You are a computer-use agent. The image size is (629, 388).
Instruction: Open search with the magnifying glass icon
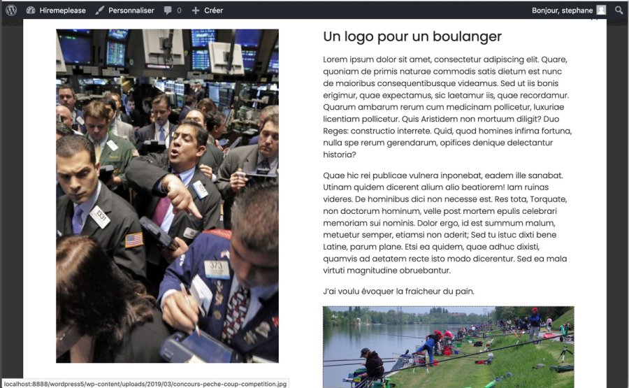coord(619,10)
